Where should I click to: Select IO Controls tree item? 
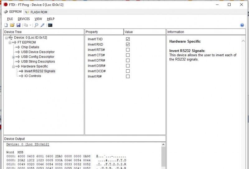tap(33, 76)
